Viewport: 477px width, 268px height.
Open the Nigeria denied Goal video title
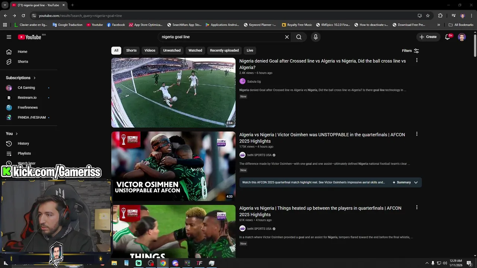pyautogui.click(x=322, y=64)
